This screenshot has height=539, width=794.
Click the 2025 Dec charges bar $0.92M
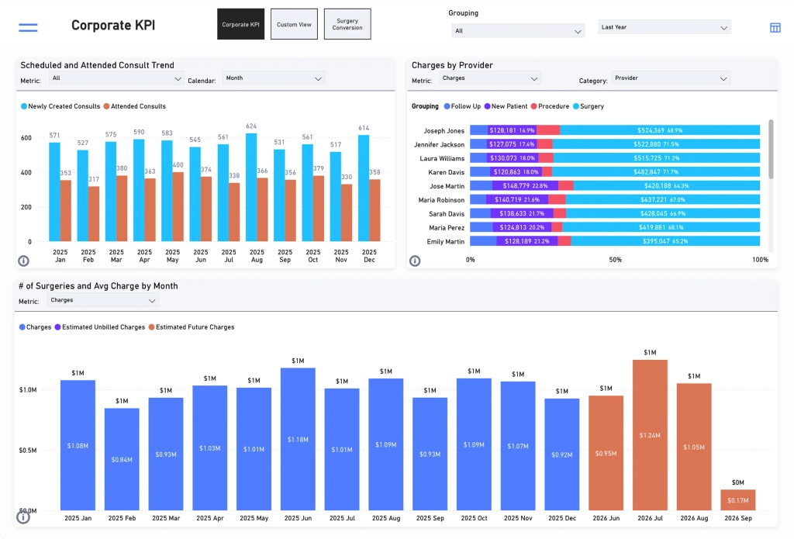(562, 454)
